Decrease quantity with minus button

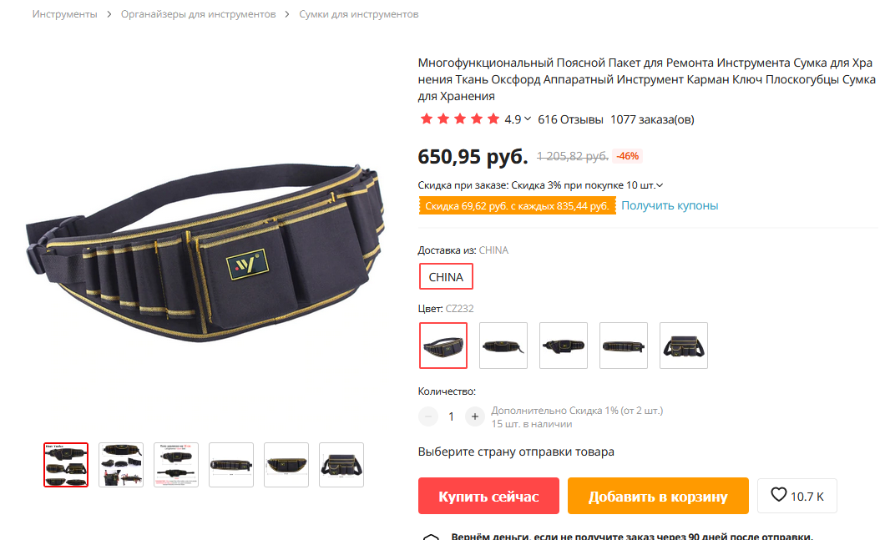point(427,416)
